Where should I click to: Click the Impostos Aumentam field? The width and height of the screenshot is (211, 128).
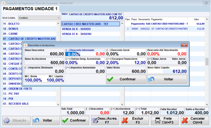[85, 70]
